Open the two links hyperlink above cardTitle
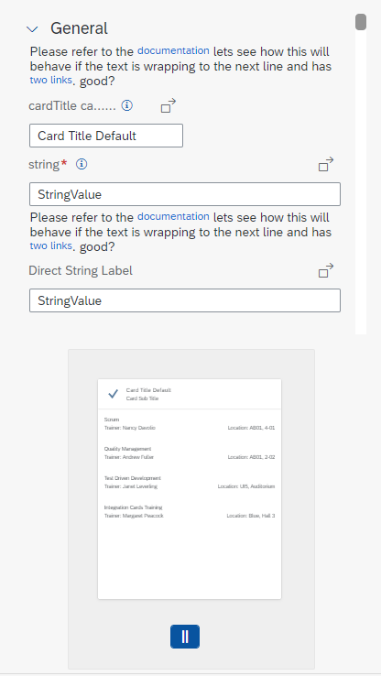Image resolution: width=381 pixels, height=676 pixels. tap(51, 81)
